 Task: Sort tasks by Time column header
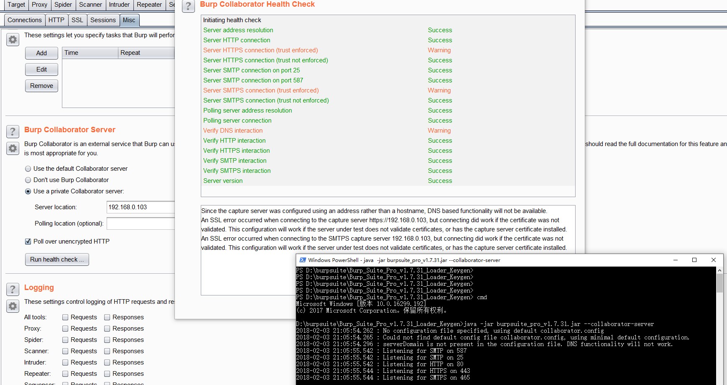90,53
